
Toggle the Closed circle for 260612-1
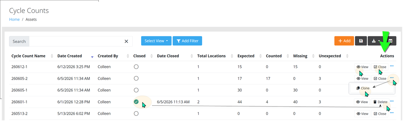point(136,67)
